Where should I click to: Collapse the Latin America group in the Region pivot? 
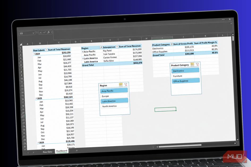tap(83, 59)
